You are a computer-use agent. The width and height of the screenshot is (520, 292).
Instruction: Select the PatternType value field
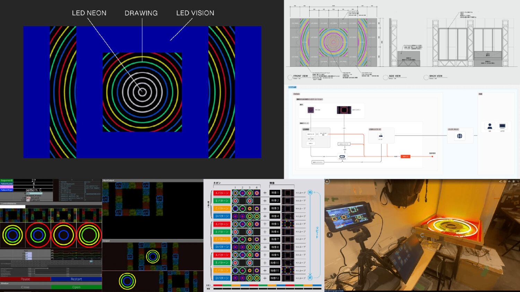(x=33, y=190)
